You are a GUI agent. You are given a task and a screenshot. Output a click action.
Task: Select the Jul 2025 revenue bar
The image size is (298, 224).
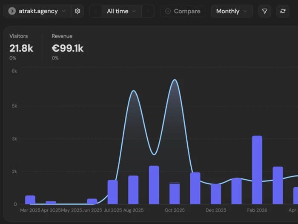click(x=112, y=192)
